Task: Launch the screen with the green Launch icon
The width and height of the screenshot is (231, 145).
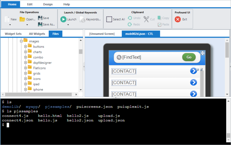Action: 63,19
